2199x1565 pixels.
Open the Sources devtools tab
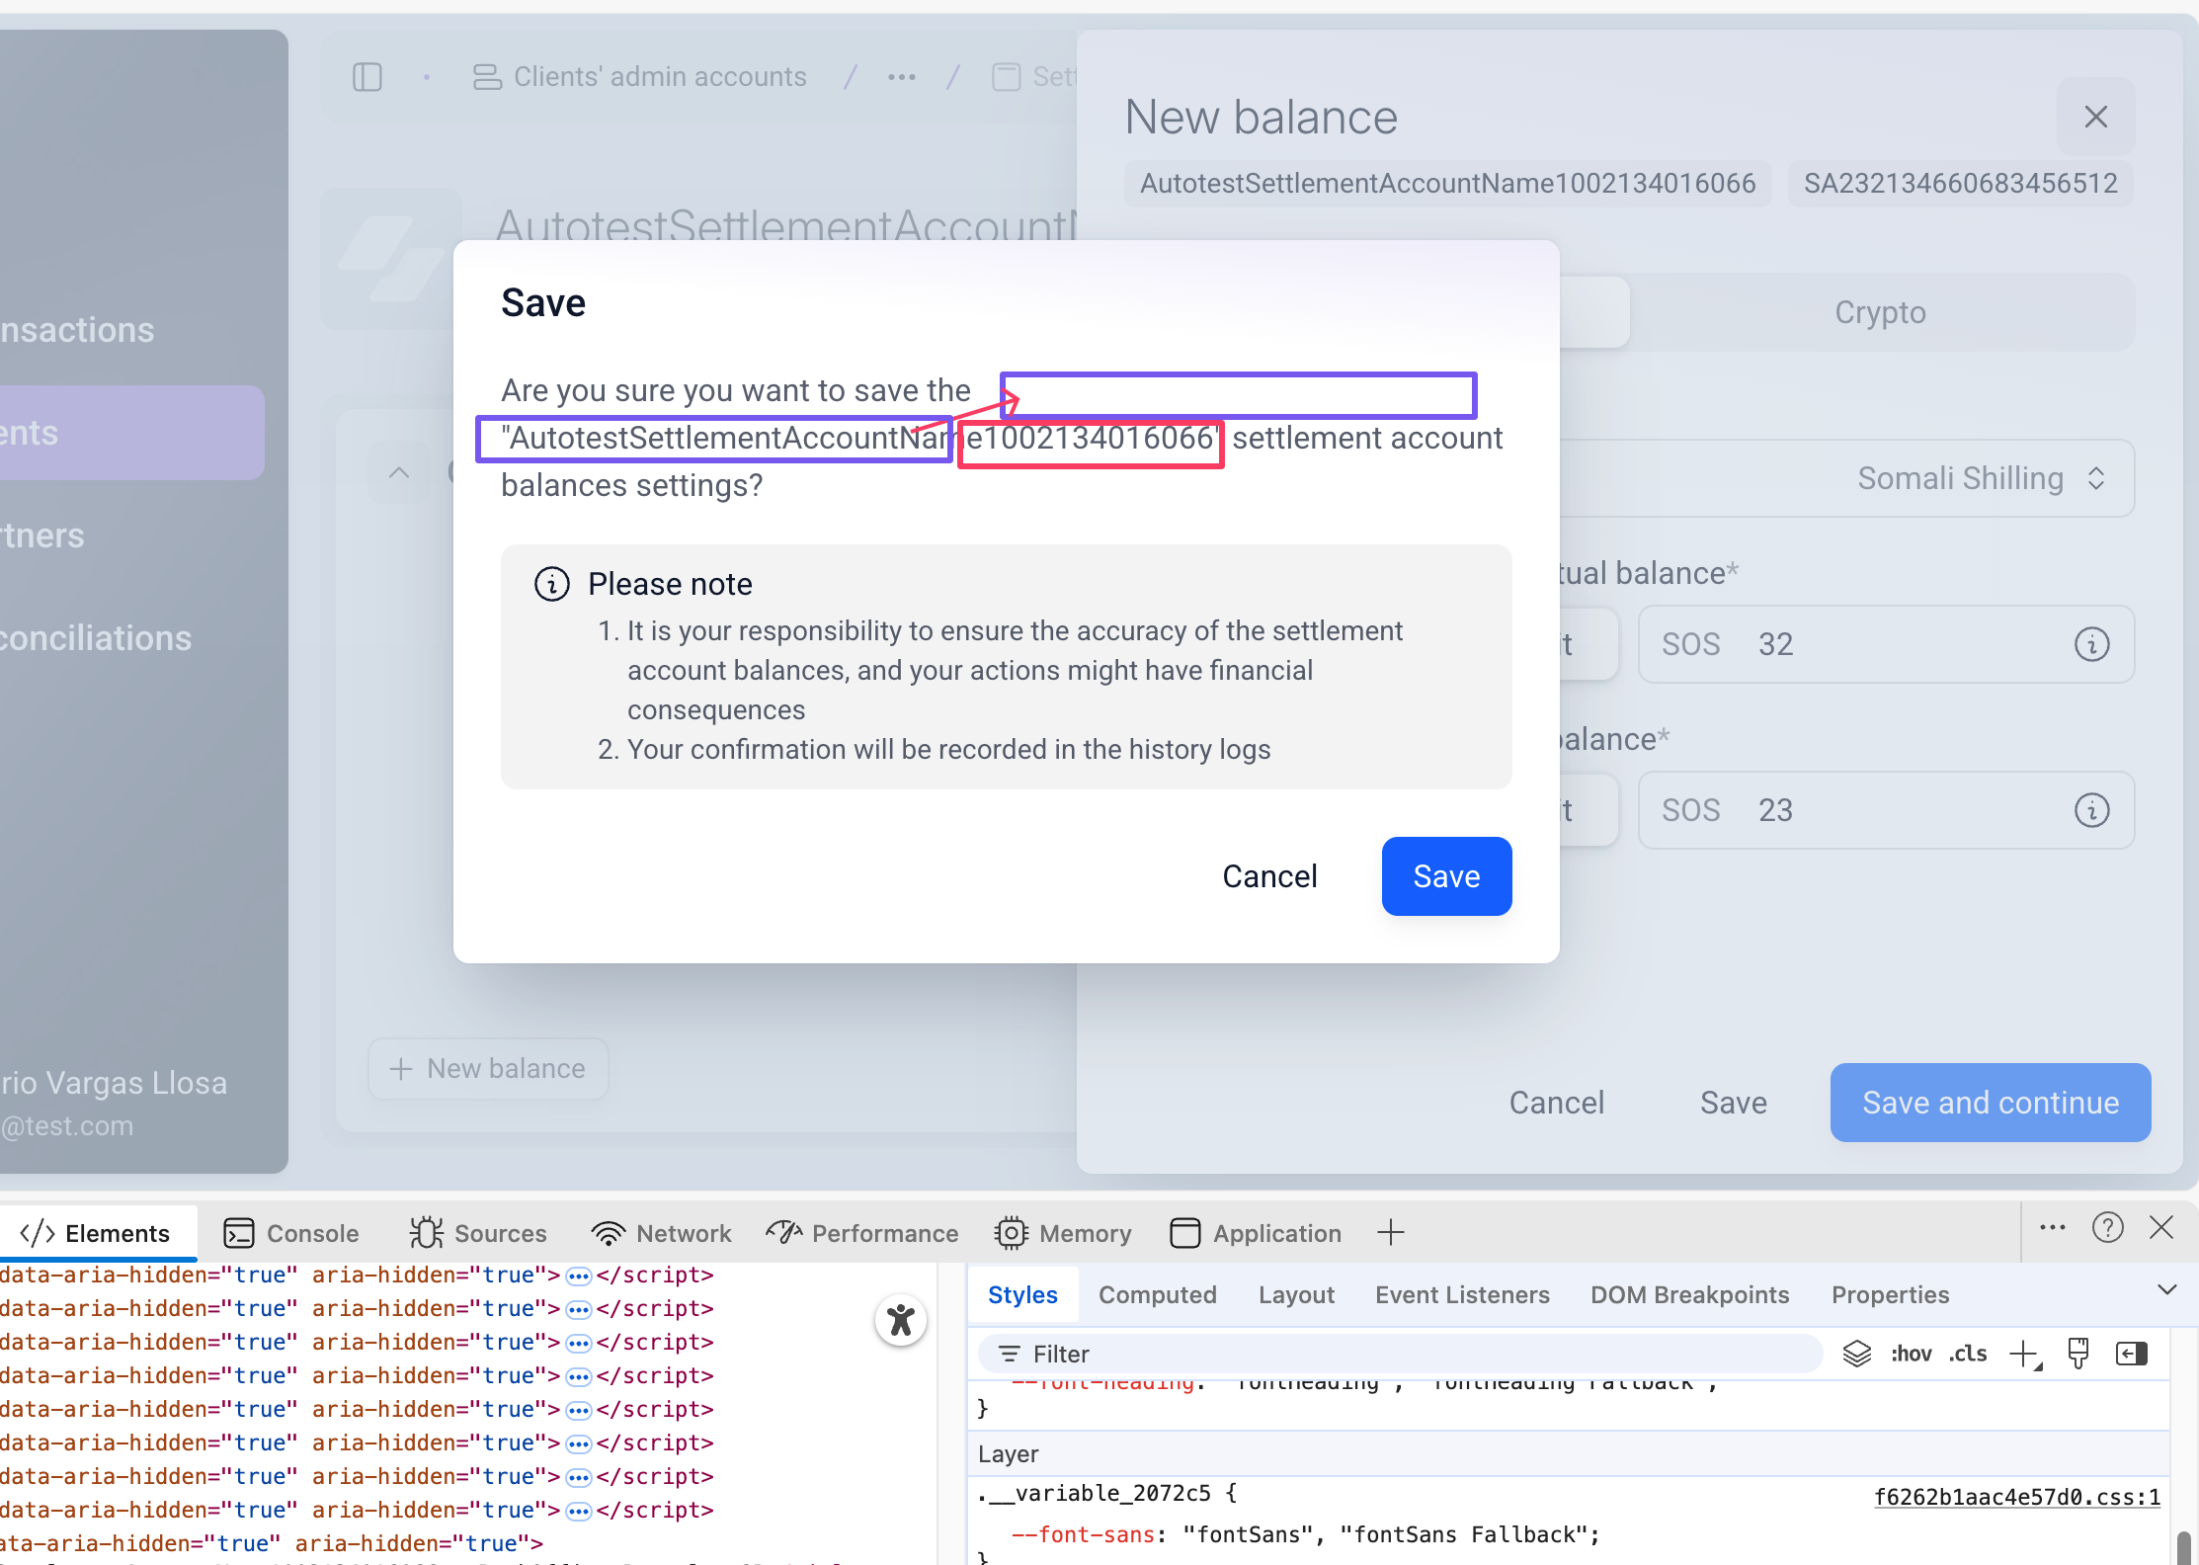point(478,1233)
